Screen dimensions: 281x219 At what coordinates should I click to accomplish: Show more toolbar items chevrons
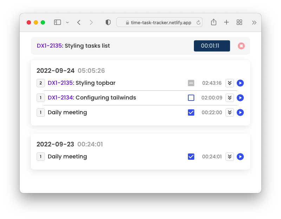tap(254, 22)
